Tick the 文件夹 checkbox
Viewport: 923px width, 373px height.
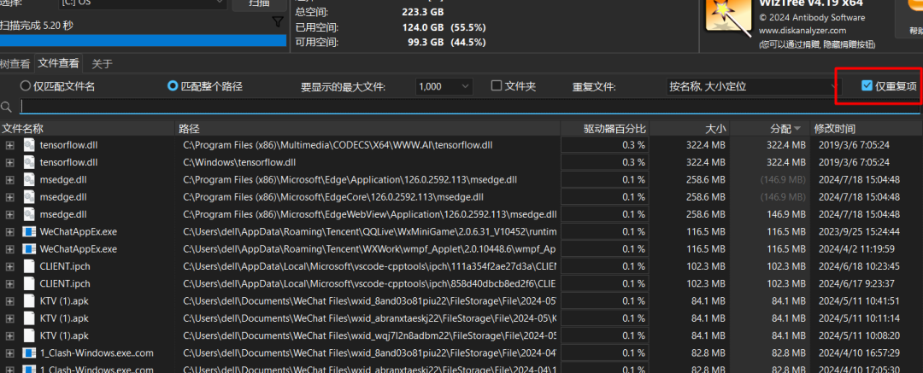pyautogui.click(x=497, y=86)
